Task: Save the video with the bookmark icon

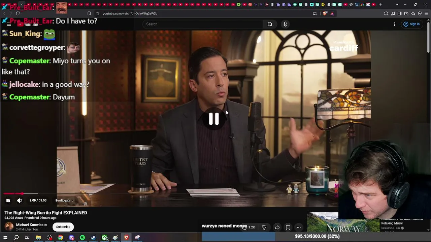Action: [288, 228]
